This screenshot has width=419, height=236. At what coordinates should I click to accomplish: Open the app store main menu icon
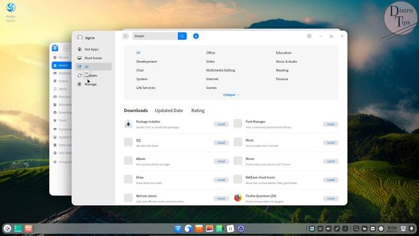[x=309, y=36]
